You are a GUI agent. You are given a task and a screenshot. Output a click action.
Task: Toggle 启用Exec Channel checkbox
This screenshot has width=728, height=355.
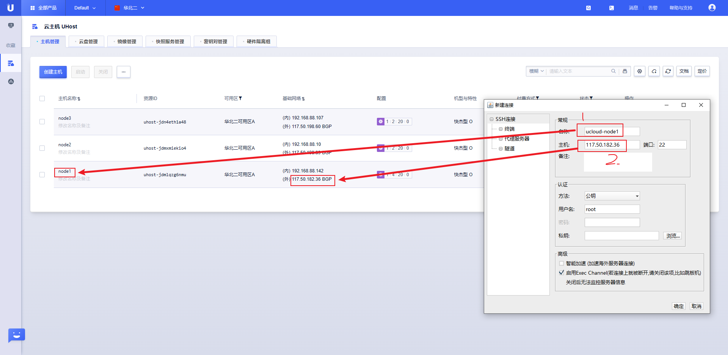pyautogui.click(x=562, y=273)
